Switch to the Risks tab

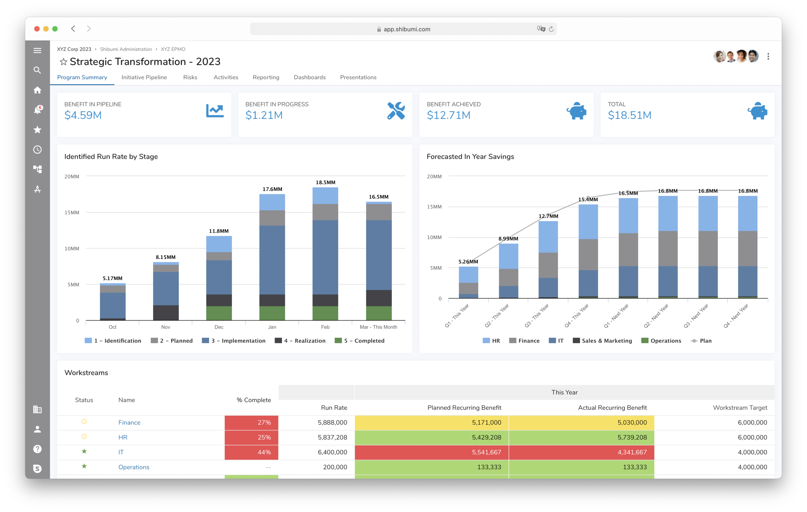189,77
